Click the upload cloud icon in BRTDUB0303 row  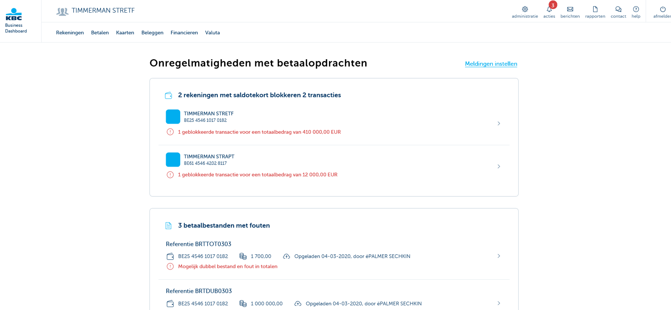pyautogui.click(x=298, y=304)
